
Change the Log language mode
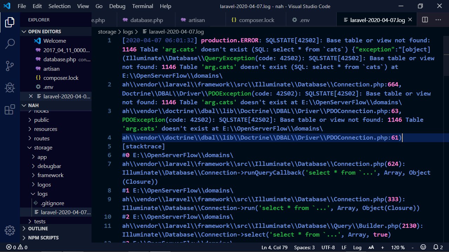[x=357, y=247]
